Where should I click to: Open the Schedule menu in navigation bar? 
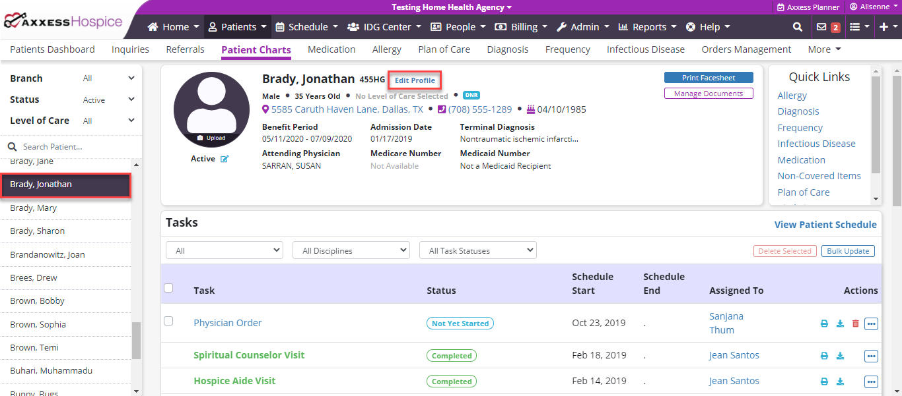(306, 27)
